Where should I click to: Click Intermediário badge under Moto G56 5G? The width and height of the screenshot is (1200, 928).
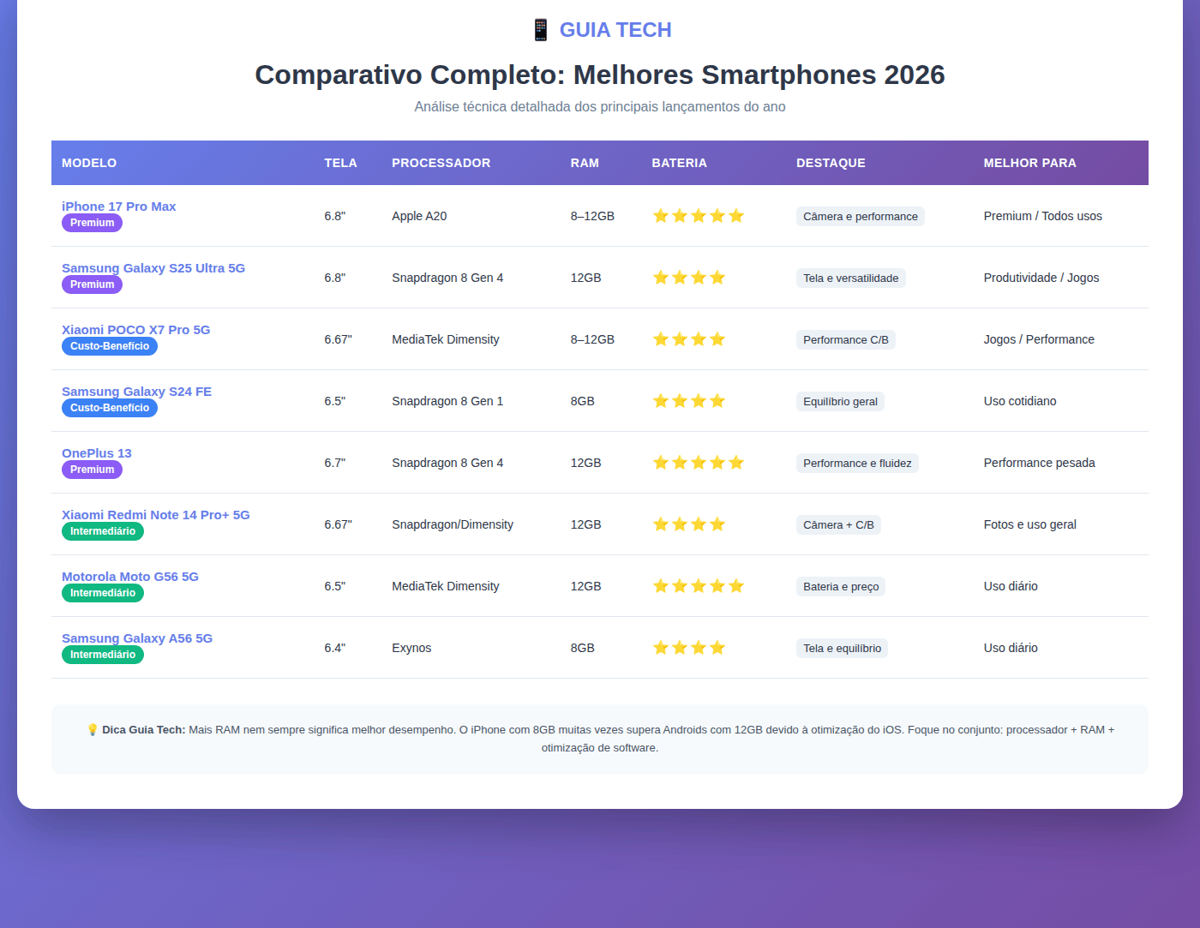[103, 593]
